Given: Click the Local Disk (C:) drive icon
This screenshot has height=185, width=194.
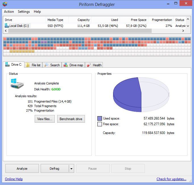Looking at the screenshot, I should coord(7,26).
